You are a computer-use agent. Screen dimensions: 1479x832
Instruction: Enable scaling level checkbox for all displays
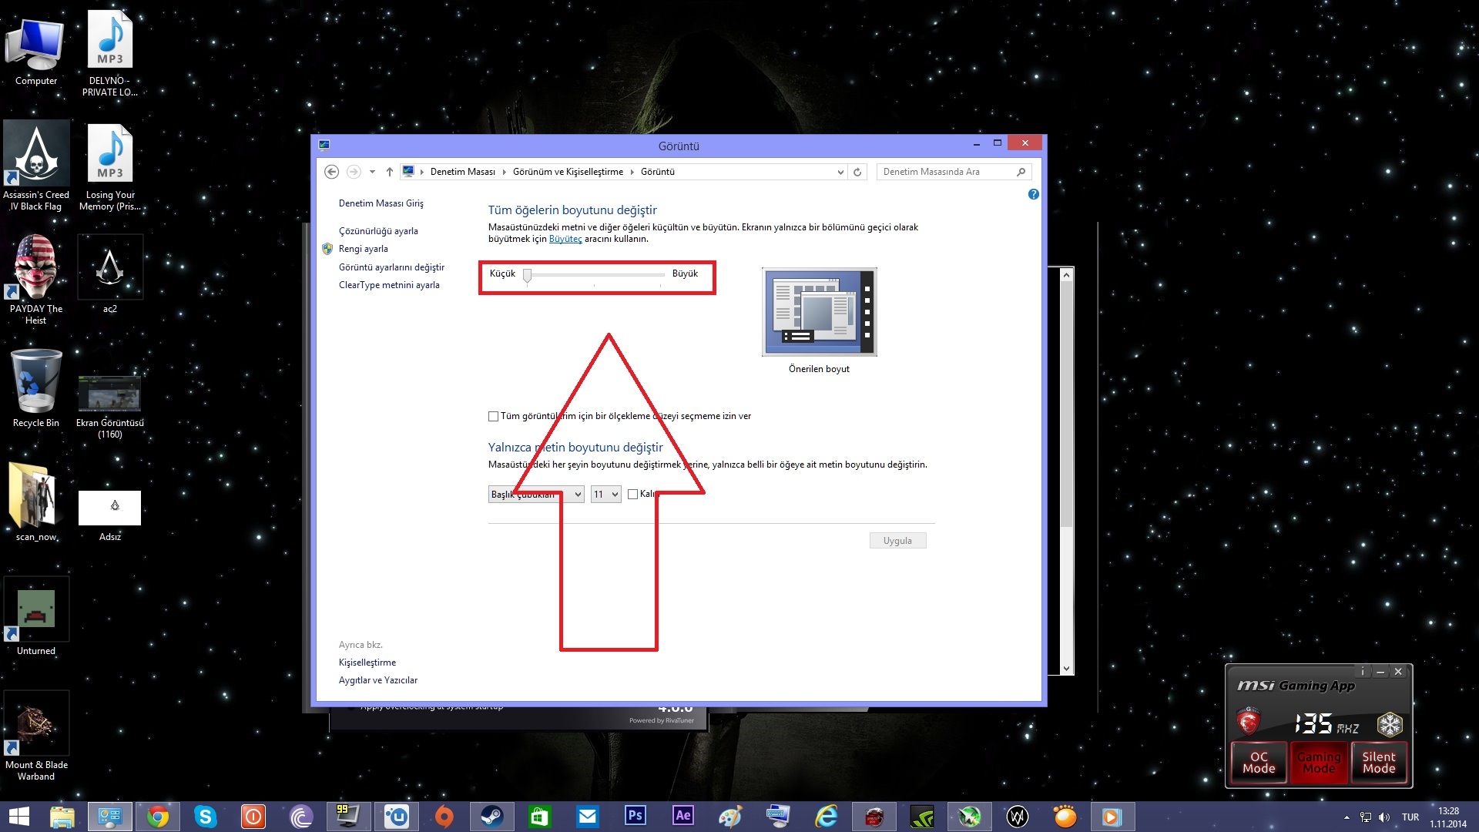pyautogui.click(x=493, y=416)
